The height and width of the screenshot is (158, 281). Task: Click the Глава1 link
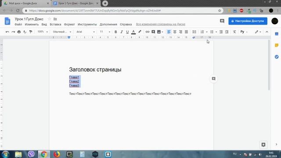point(74,77)
